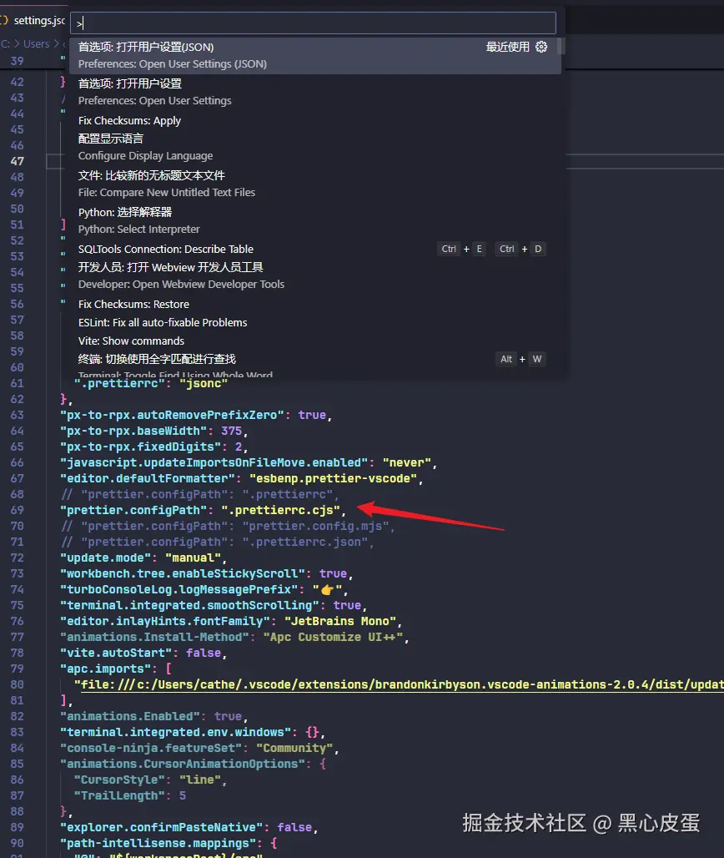
Task: Click "px-to-rpx.autoRemovePrefixZero" key
Action: pyautogui.click(x=173, y=415)
